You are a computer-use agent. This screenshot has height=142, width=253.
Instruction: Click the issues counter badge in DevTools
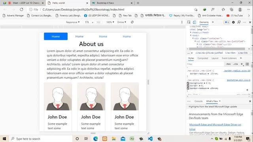(x=227, y=22)
